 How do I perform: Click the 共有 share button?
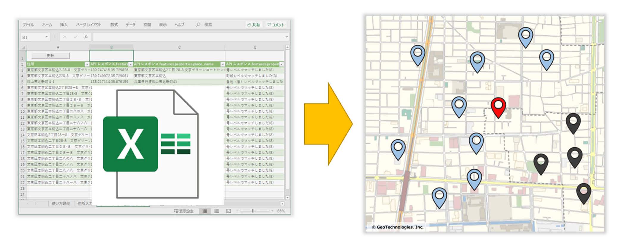pyautogui.click(x=253, y=25)
